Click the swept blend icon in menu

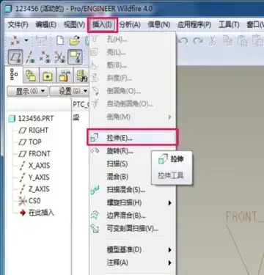tap(95, 190)
